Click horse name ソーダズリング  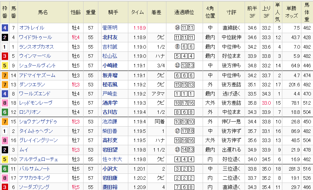click(x=34, y=187)
